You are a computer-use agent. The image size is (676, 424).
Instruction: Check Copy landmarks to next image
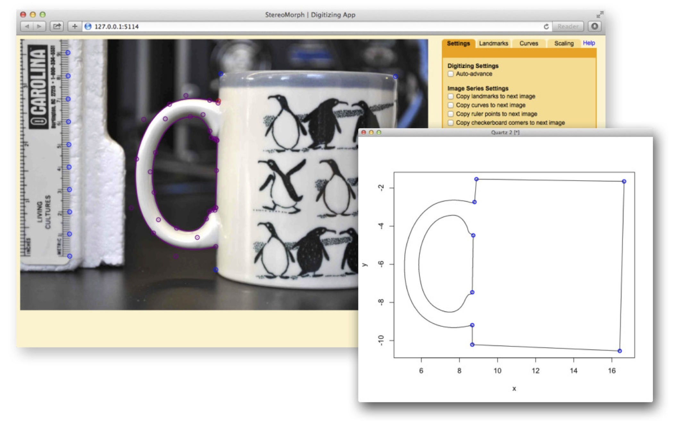451,97
